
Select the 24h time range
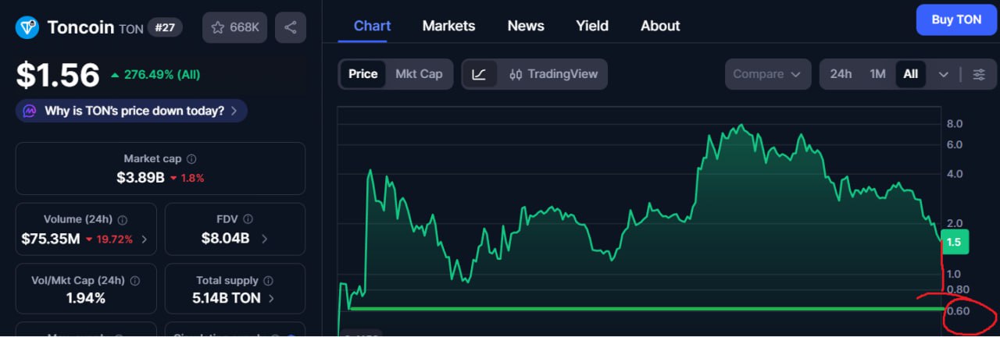point(841,74)
